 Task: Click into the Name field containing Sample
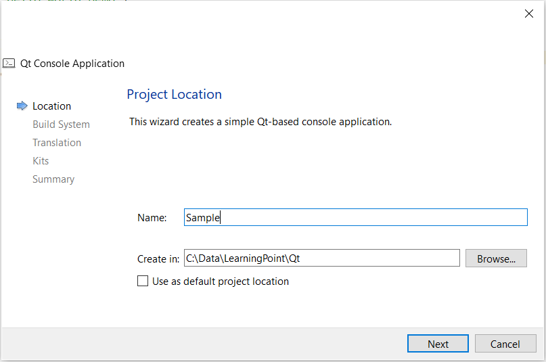355,217
